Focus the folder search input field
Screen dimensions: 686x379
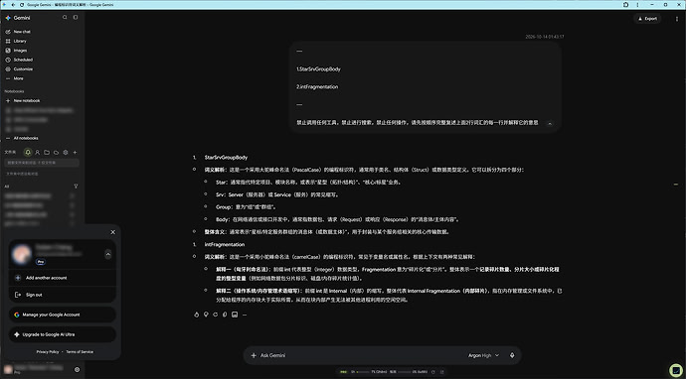coord(42,163)
